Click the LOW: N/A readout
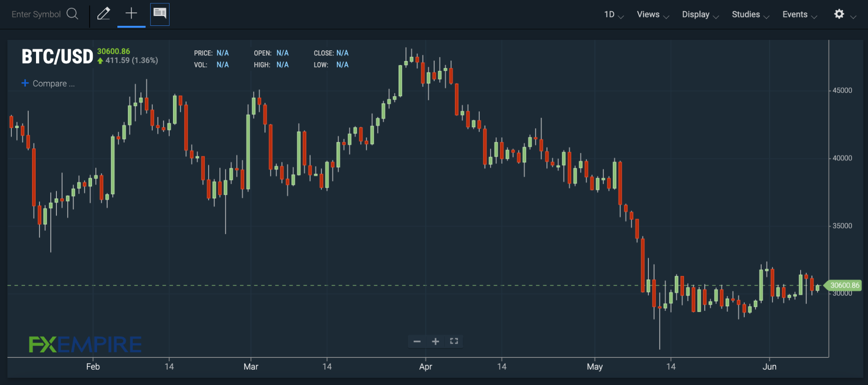 (x=331, y=65)
